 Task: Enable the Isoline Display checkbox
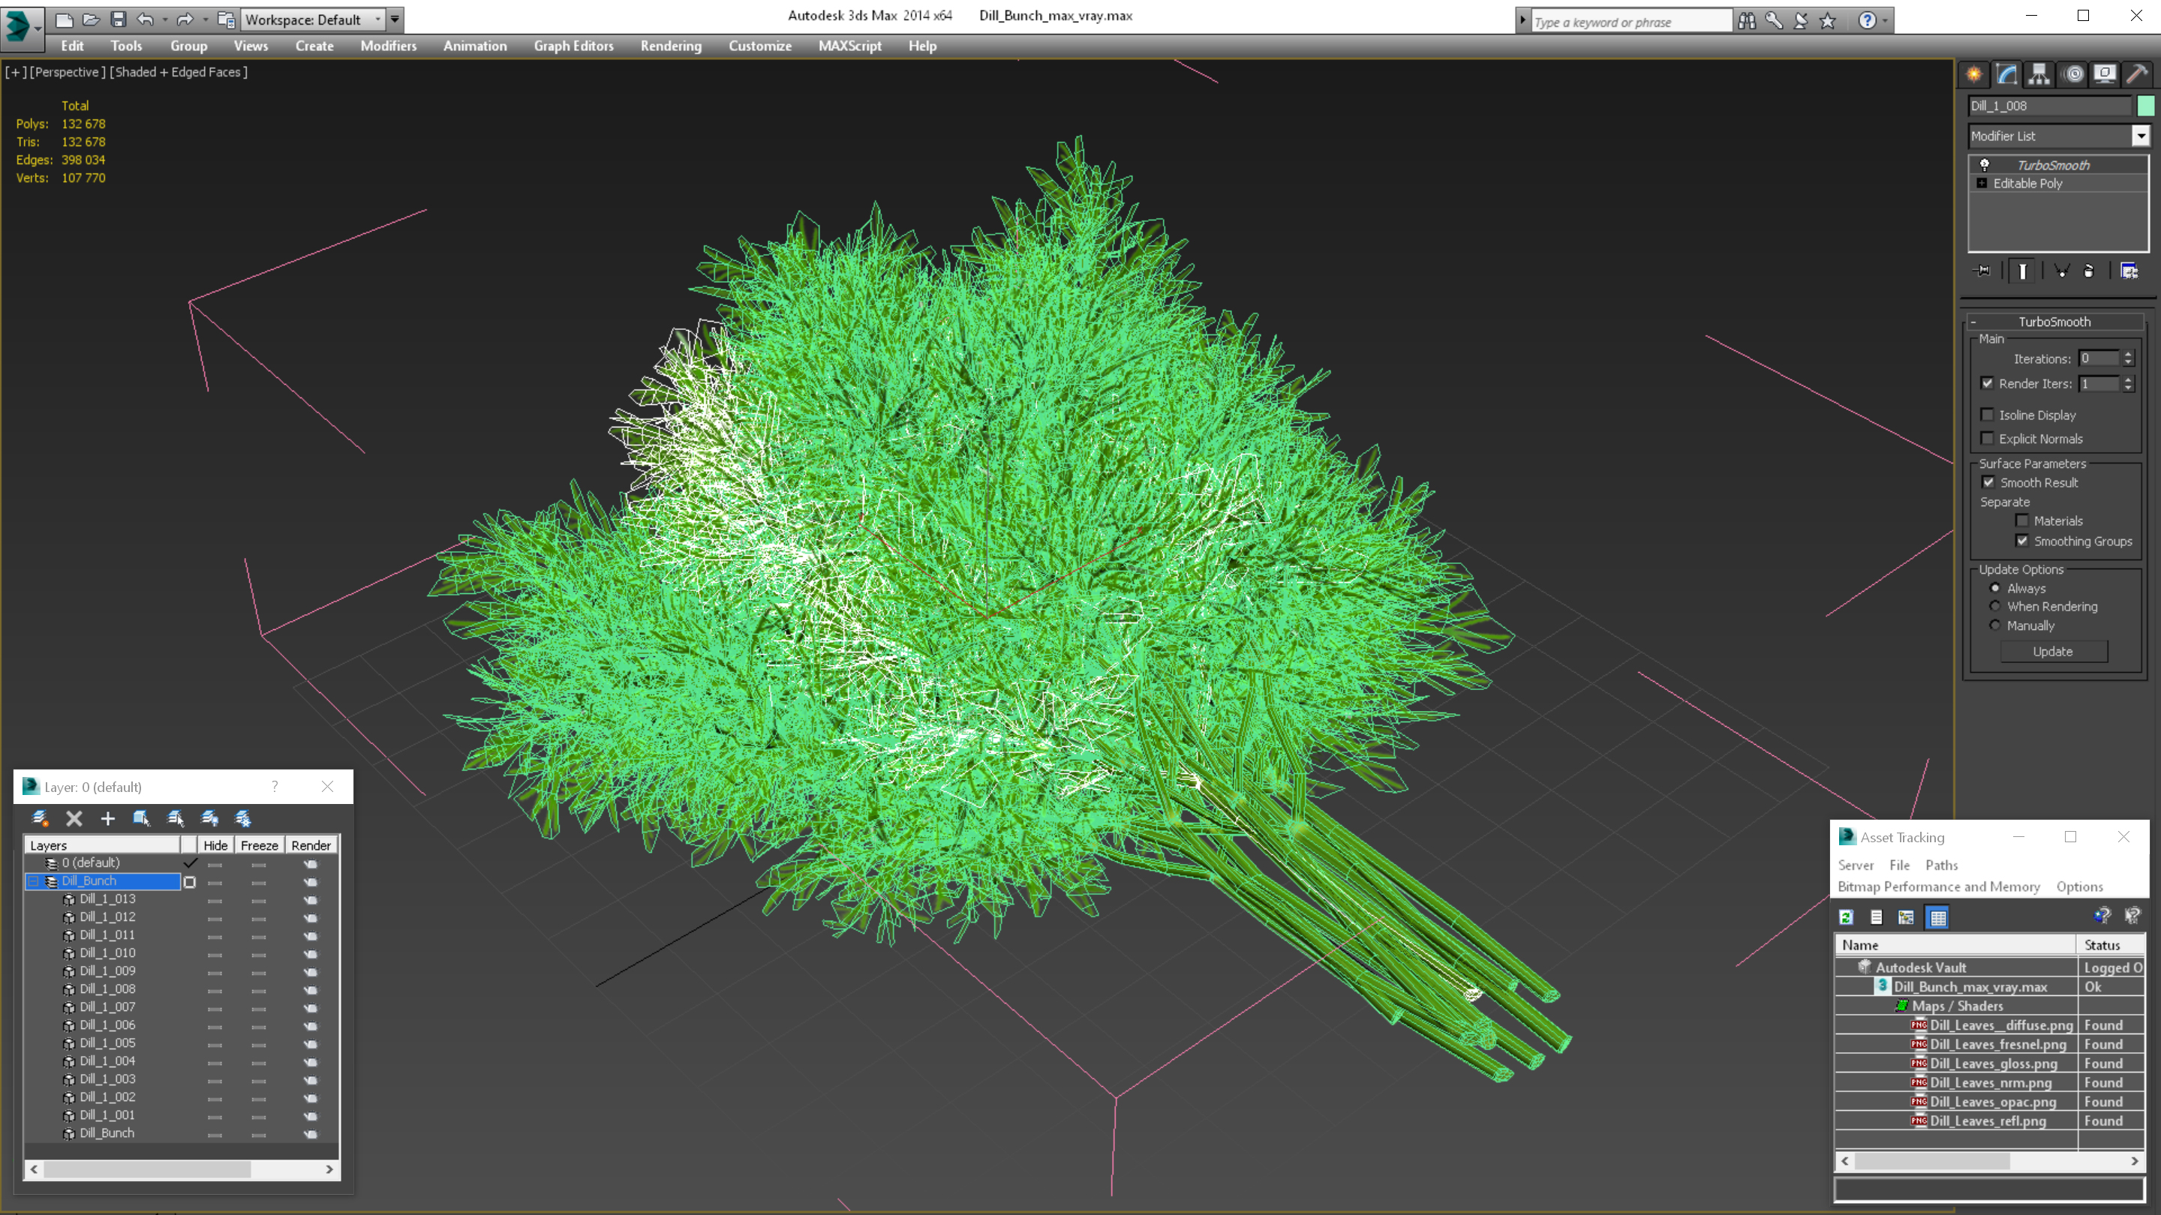(x=1988, y=415)
